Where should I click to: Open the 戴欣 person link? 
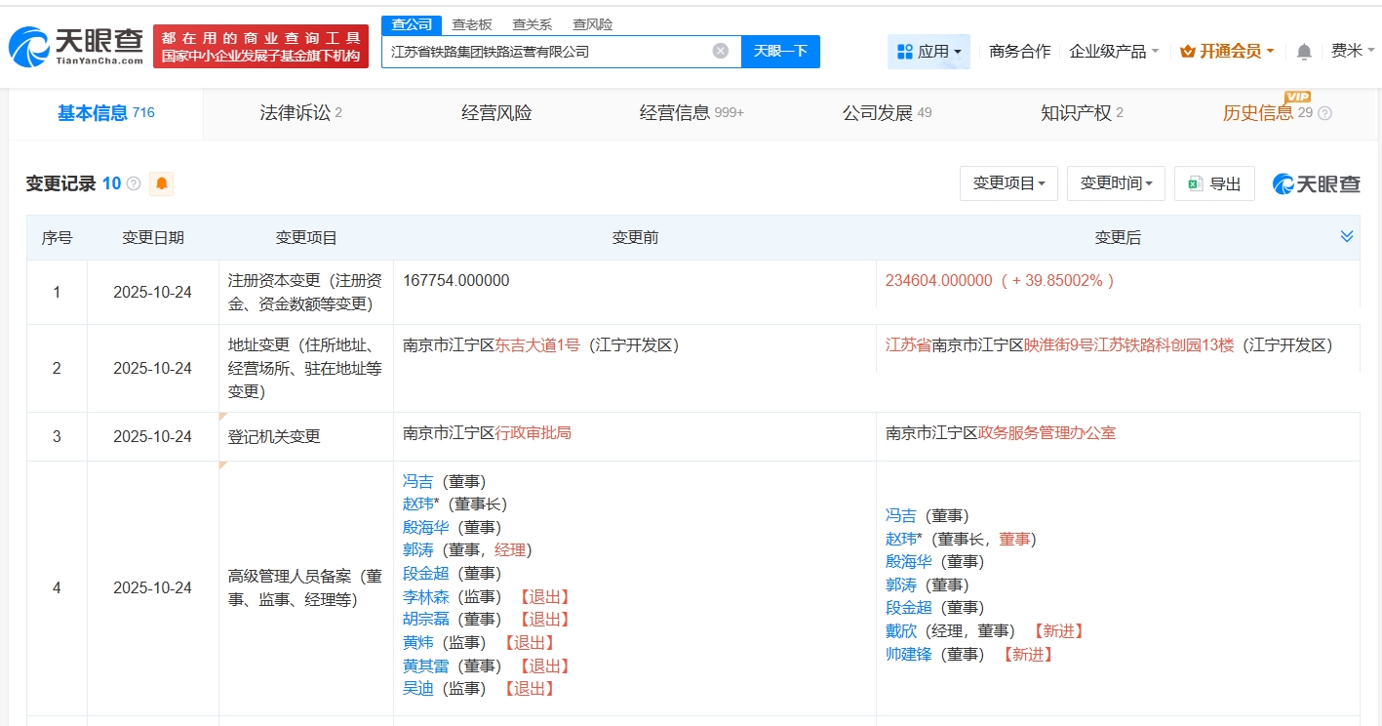[901, 631]
